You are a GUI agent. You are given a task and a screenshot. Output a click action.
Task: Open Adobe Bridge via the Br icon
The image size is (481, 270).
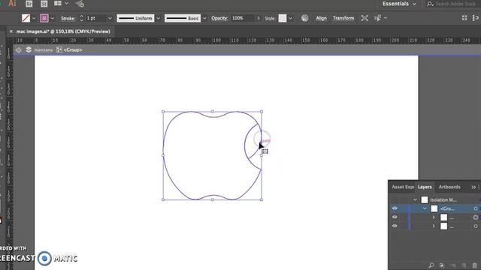(x=29, y=4)
